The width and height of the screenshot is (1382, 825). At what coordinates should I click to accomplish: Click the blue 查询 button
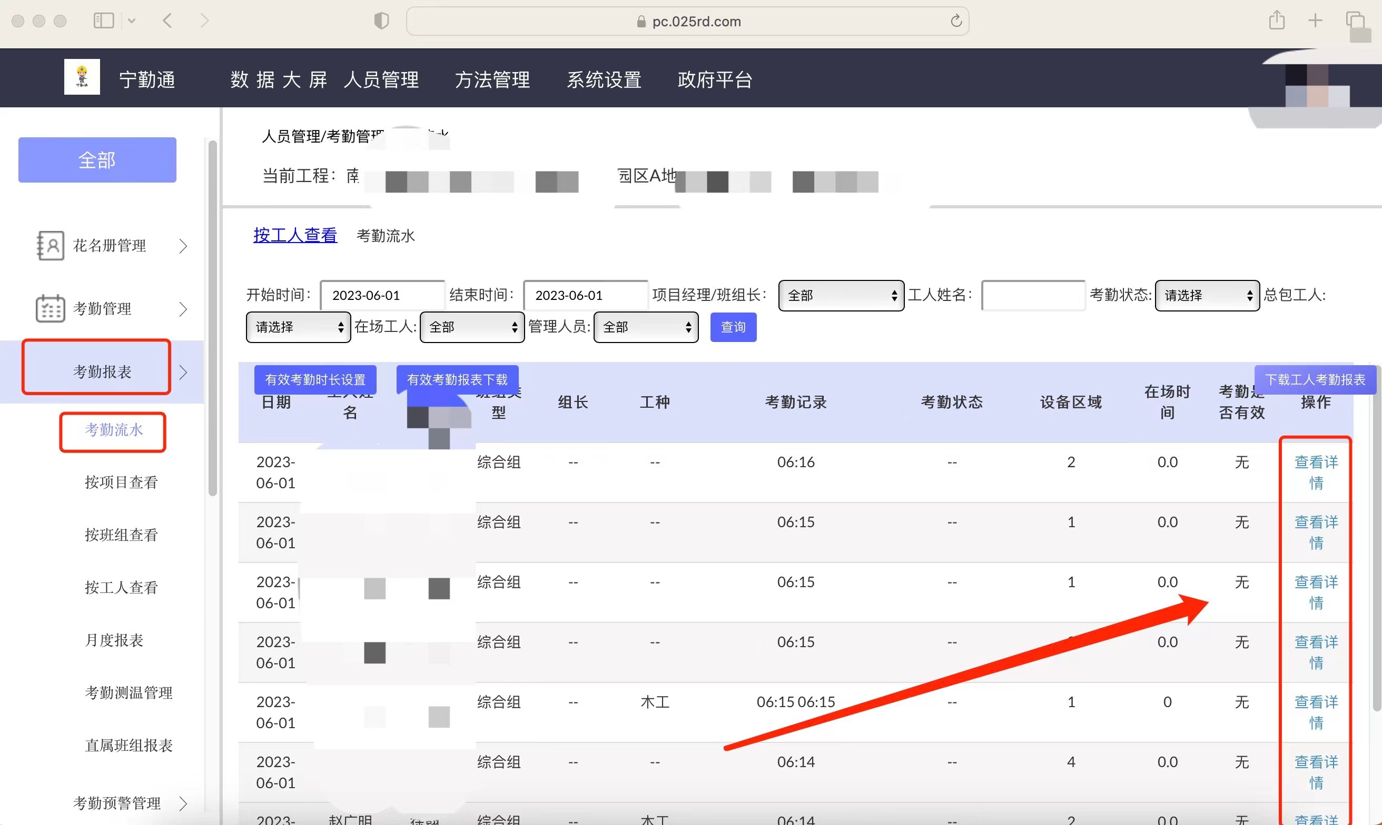click(x=733, y=327)
